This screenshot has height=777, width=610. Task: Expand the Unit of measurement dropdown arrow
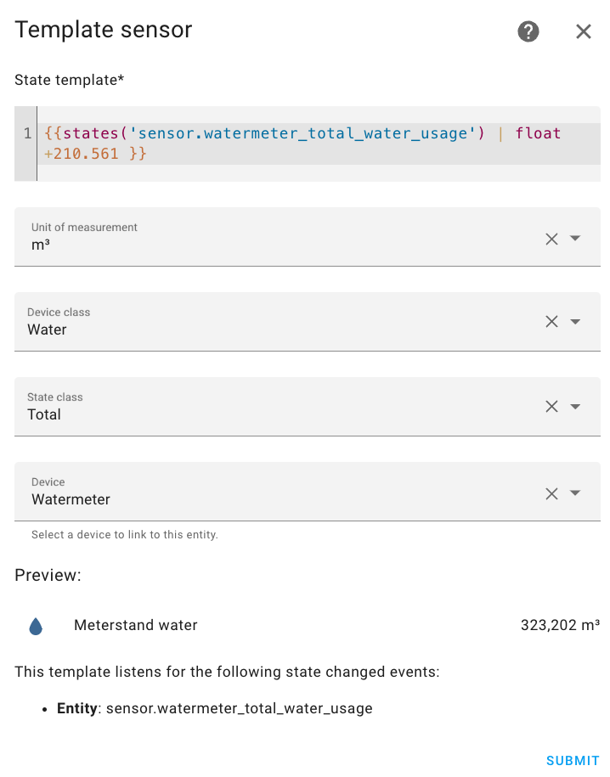click(x=575, y=239)
